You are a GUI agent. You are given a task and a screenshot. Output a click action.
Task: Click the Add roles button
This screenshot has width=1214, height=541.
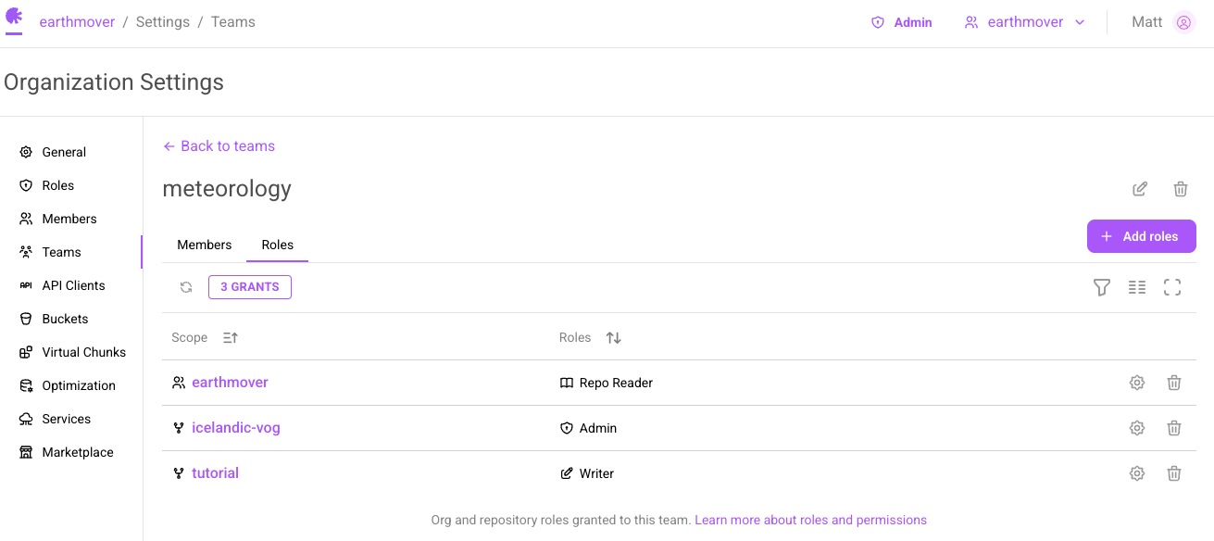point(1142,236)
